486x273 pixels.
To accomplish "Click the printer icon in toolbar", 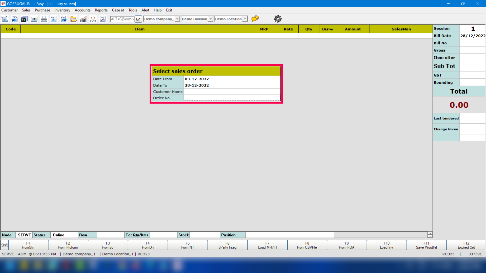I will point(44,19).
